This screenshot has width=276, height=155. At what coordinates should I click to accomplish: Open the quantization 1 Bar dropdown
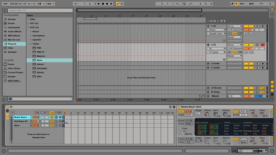[x=50, y=4]
